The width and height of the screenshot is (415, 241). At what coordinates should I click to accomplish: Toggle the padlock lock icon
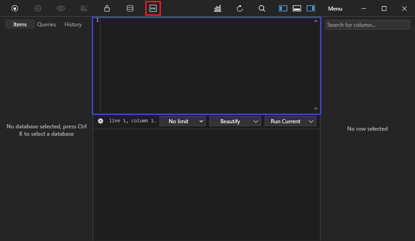[107, 8]
